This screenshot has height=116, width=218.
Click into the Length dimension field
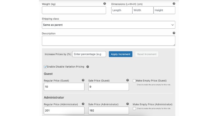(x=121, y=10)
